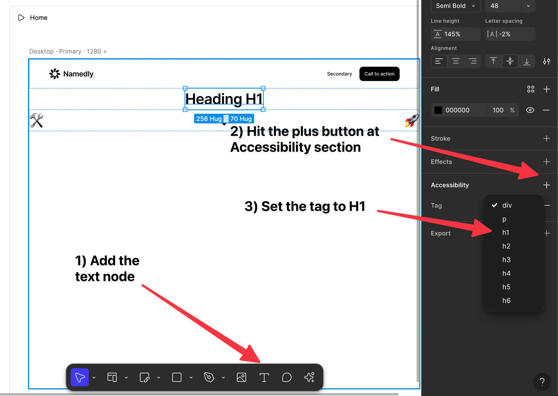Click the canvas horizontal scrollbar

199,394
